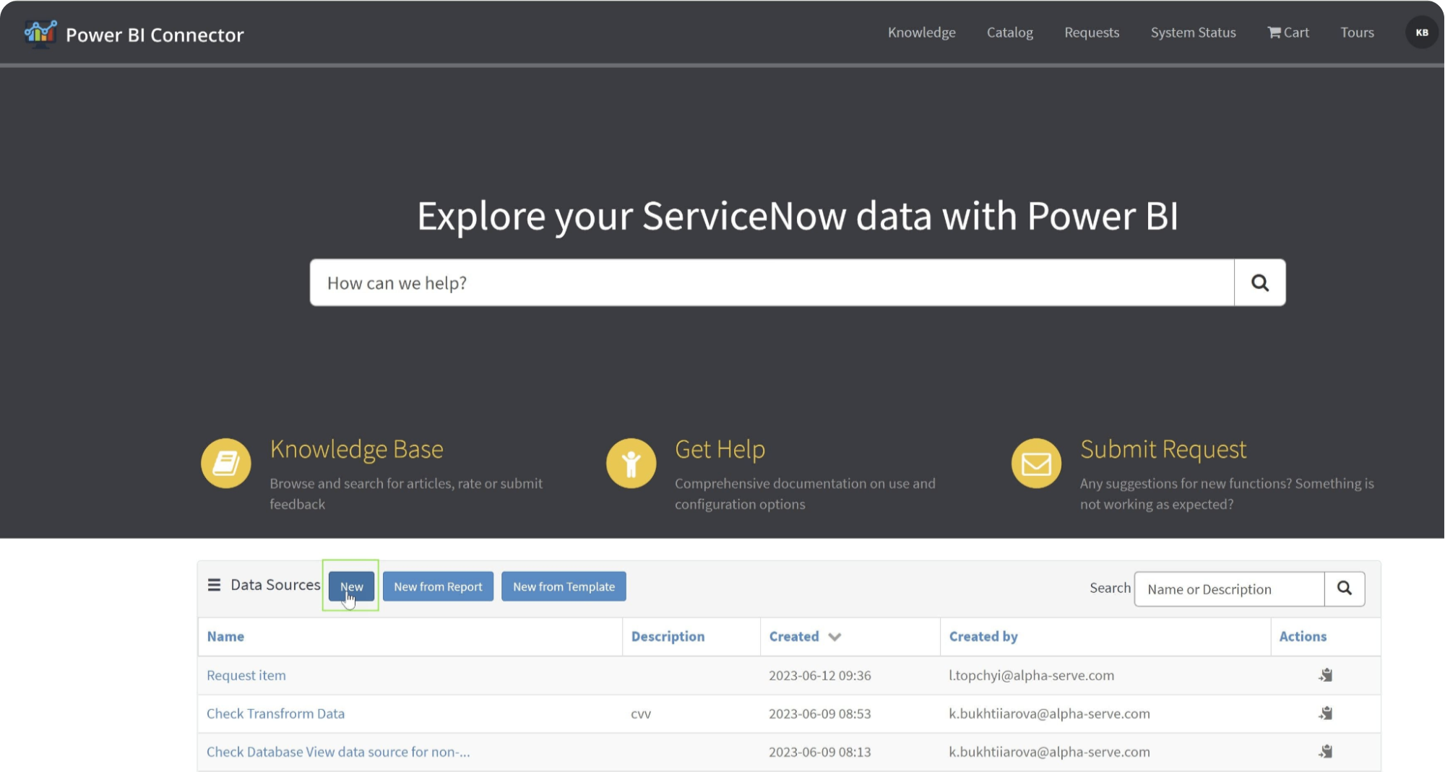Click the Actions column header

[1303, 636]
